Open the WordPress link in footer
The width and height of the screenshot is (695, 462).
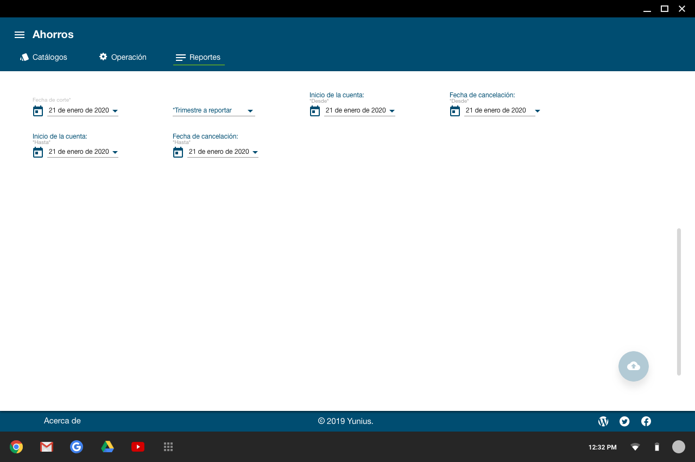click(603, 421)
